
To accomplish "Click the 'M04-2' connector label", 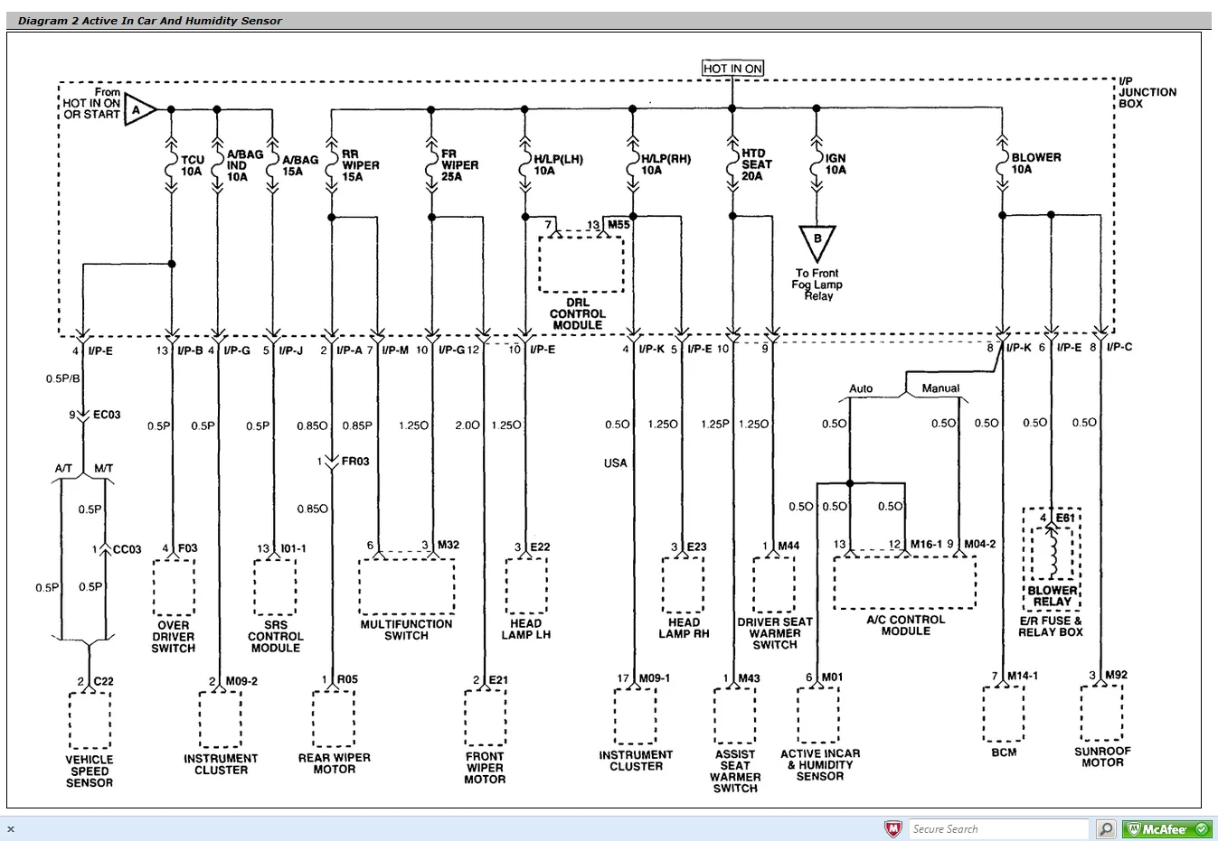I will pos(980,544).
